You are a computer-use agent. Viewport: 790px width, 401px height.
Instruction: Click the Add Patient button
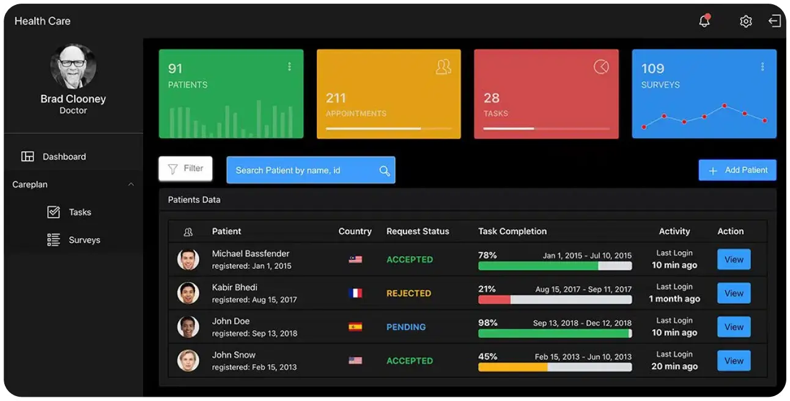tap(737, 170)
